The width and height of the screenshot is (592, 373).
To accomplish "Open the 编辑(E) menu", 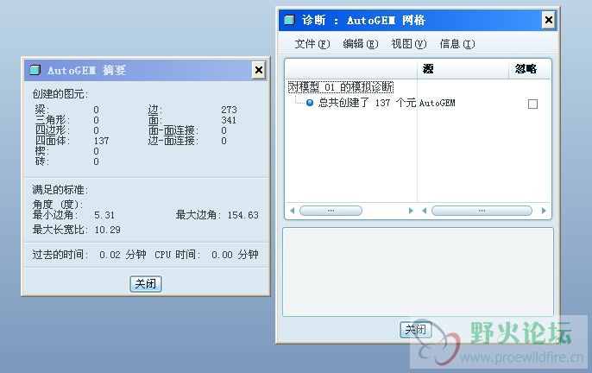I will [x=360, y=44].
